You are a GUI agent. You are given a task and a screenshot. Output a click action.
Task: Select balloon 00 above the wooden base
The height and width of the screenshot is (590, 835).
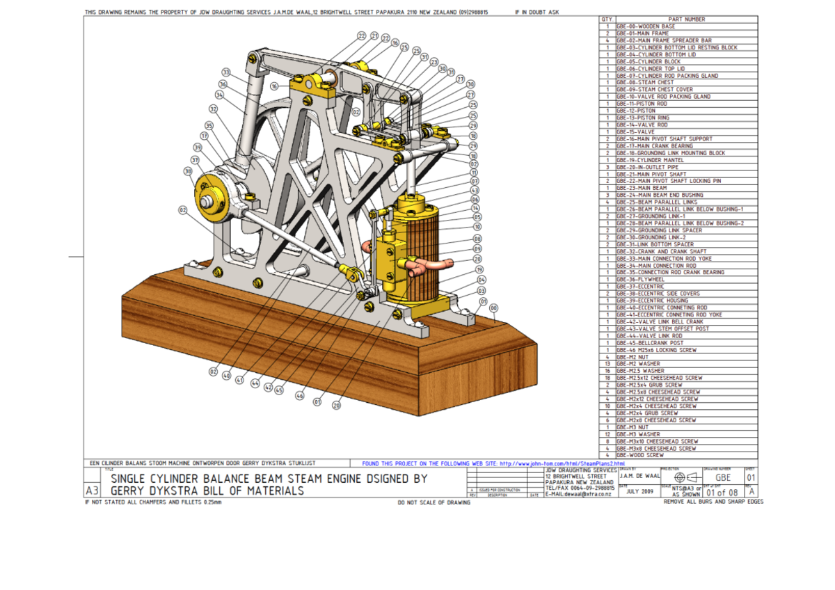tap(493, 308)
